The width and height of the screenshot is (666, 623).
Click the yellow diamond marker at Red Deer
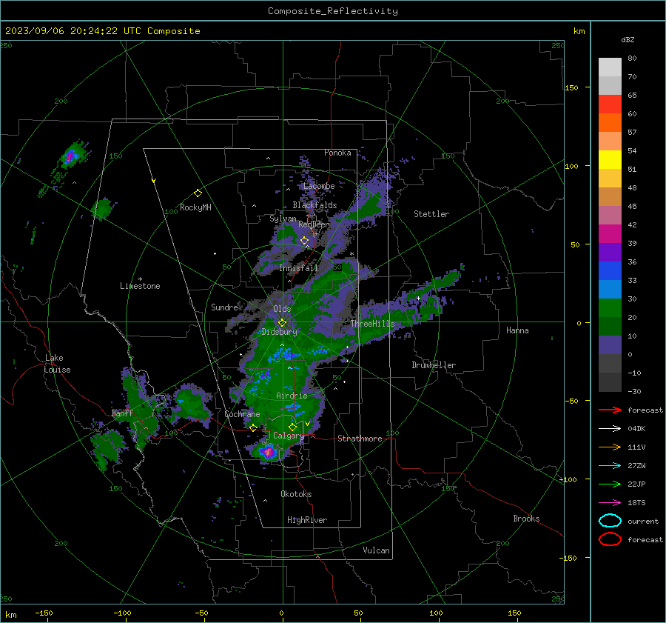tap(304, 241)
